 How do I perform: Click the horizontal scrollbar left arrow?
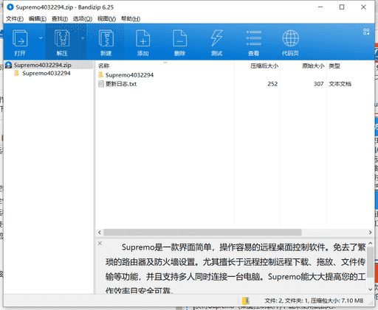coord(100,232)
